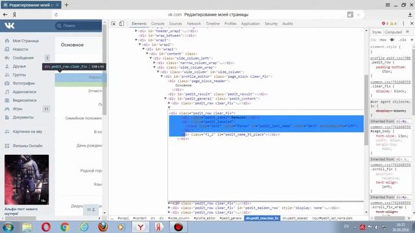
Task: Switch to the Console tab
Action: point(158,23)
